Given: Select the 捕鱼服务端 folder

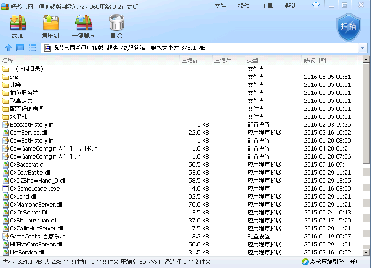Looking at the screenshot, I should pyautogui.click(x=24, y=92).
